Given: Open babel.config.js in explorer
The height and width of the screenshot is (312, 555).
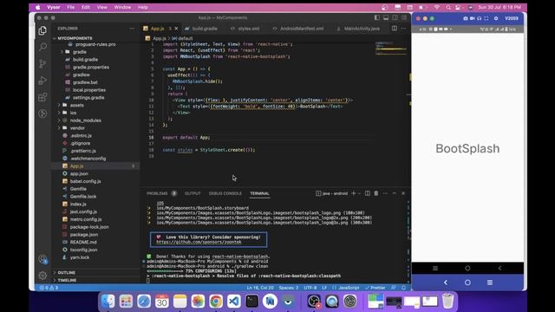Looking at the screenshot, I should [x=85, y=181].
